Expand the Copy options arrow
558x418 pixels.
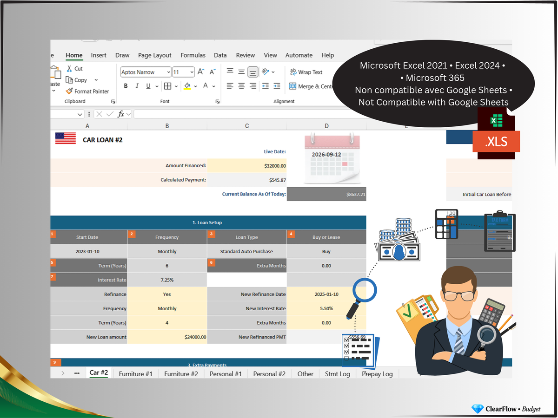pos(96,80)
